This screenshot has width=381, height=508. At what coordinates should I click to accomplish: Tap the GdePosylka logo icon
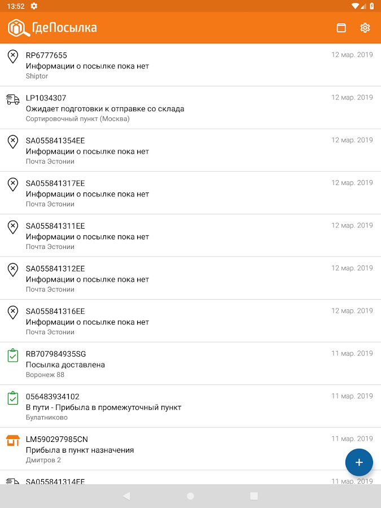pyautogui.click(x=19, y=28)
